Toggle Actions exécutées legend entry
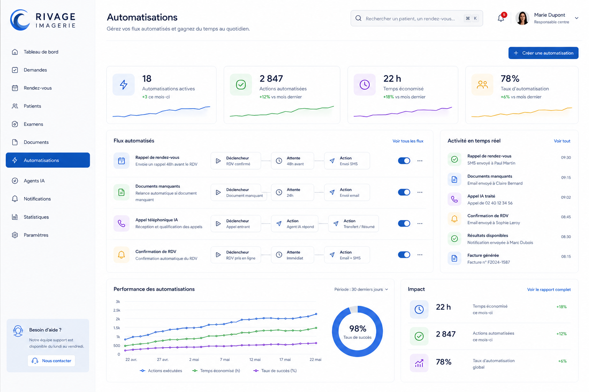The width and height of the screenshot is (589, 392). (161, 371)
